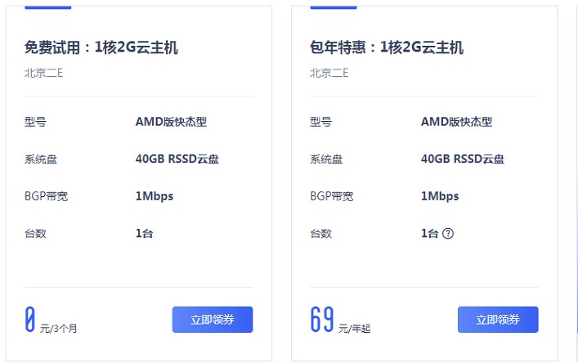578x363 pixels.
Task: Select the 69 元/年起 price text
Action: click(x=340, y=320)
